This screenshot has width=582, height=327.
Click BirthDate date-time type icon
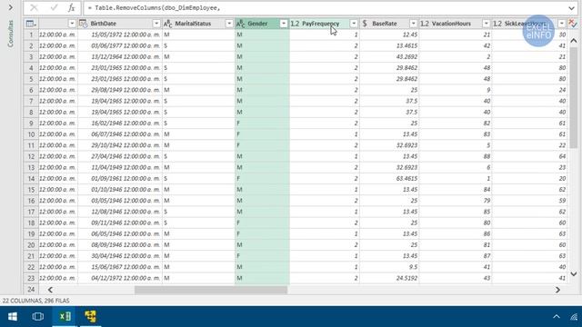83,24
